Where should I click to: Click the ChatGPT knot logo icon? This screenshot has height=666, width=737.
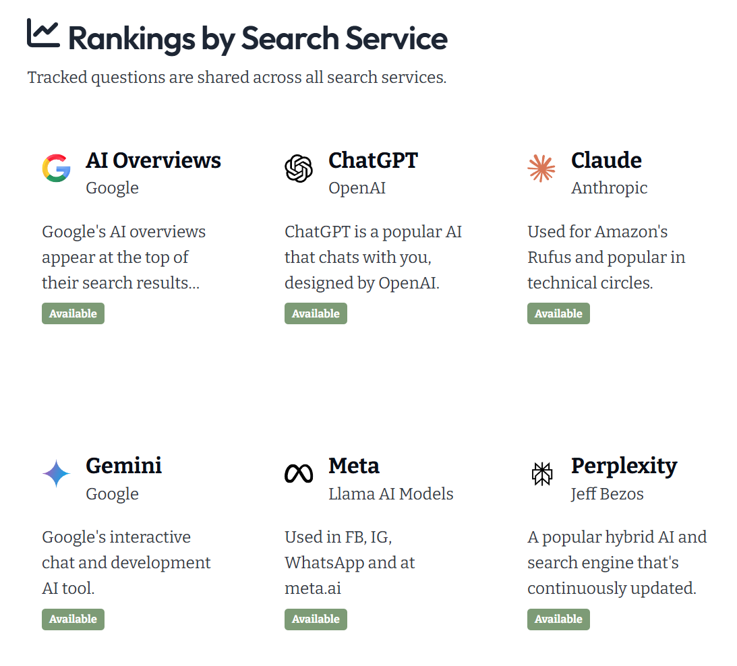coord(299,169)
